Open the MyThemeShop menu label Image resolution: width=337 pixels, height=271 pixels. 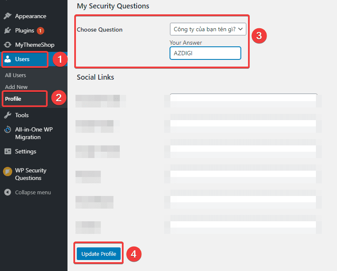pos(35,45)
